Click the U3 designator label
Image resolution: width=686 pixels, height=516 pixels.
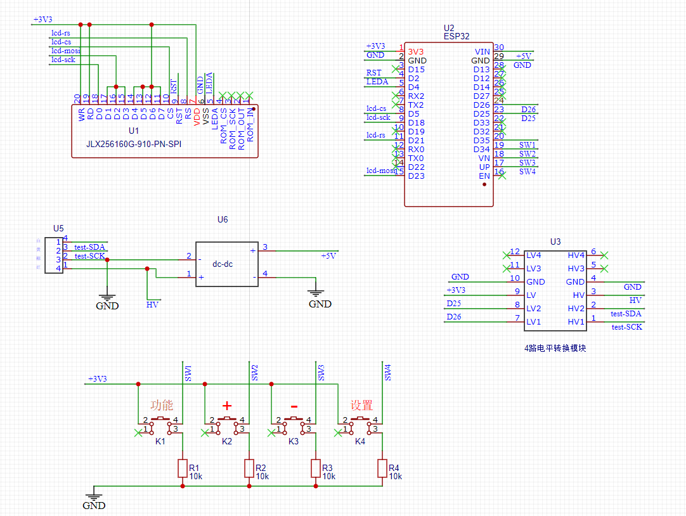[555, 242]
